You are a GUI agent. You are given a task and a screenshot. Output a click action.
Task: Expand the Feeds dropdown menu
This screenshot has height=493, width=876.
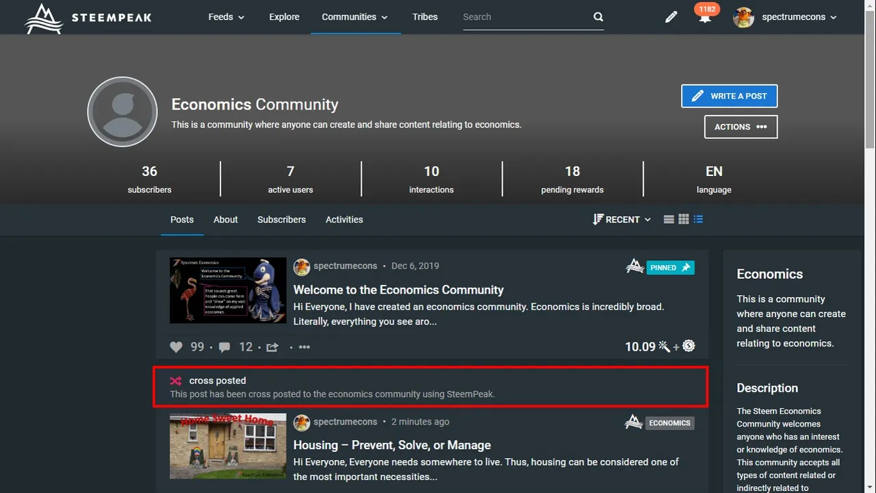[x=227, y=17]
